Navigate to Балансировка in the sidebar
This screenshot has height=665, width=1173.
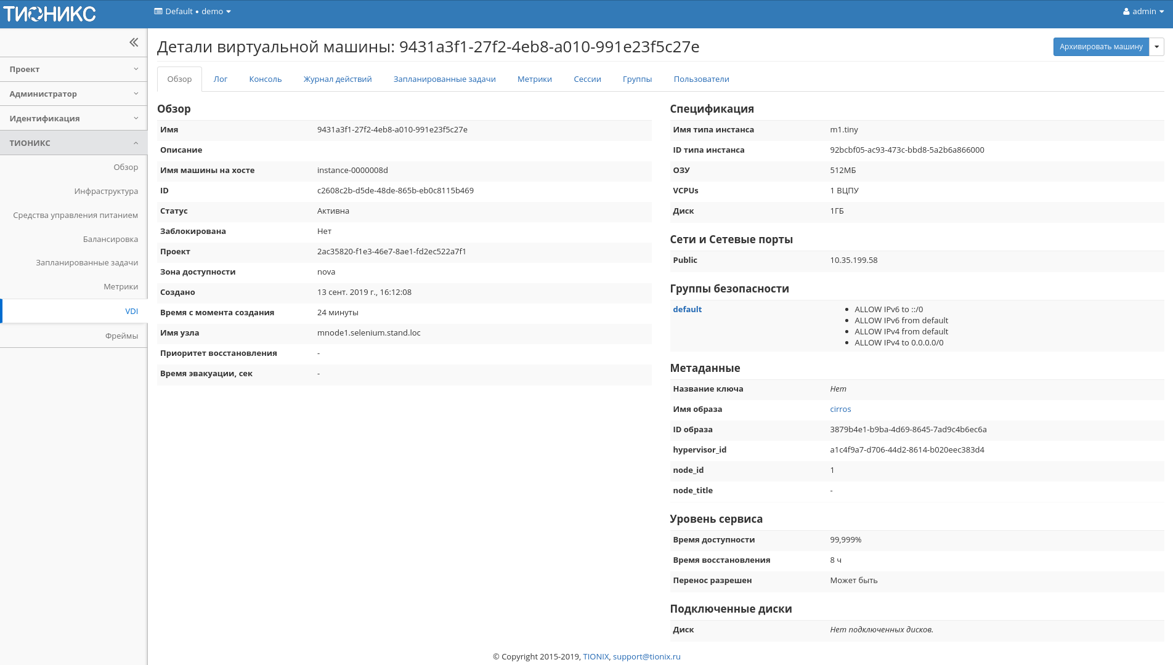(112, 239)
